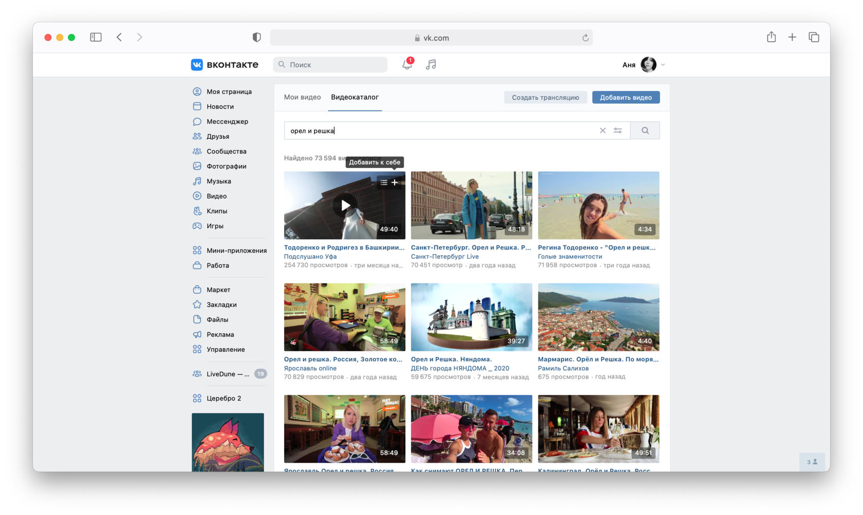Open Мессенджер from the left sidebar

click(x=227, y=122)
